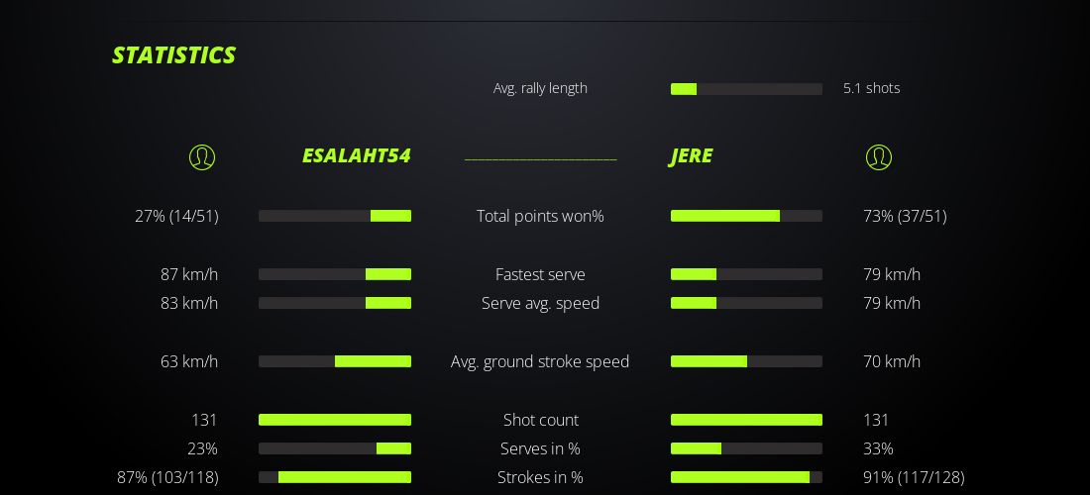Viewport: 1090px width, 495px height.
Task: Click ESALAHT54's ground stroke speed bar
Action: (335, 361)
